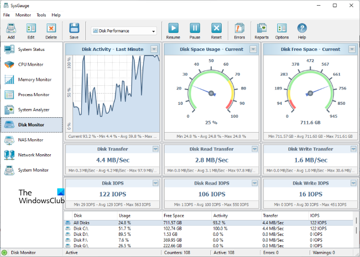Open the Reports toolbar icon
This screenshot has width=360, height=257.
[261, 28]
